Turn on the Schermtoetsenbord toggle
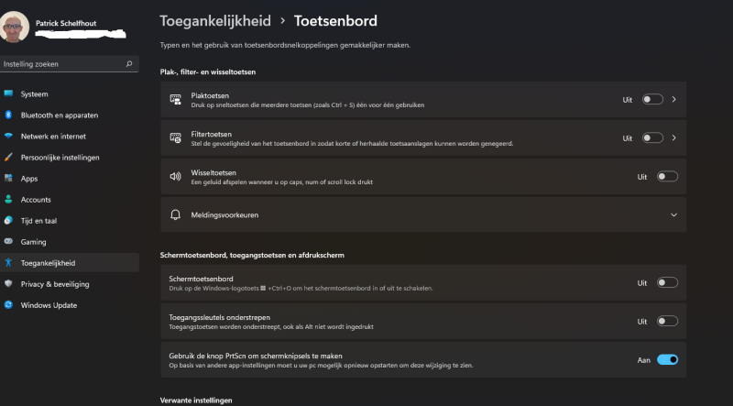 (667, 282)
